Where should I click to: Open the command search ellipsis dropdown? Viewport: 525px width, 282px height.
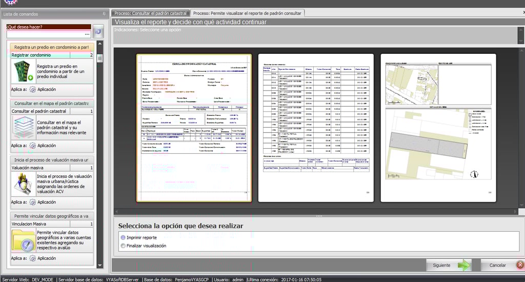click(x=87, y=34)
